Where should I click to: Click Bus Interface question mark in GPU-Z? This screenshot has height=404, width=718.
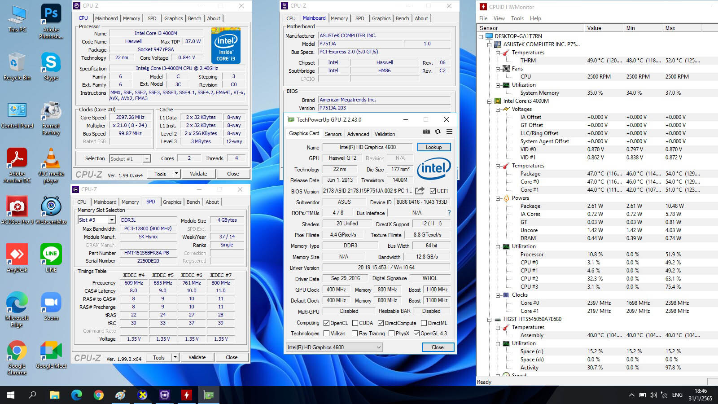pos(449,213)
